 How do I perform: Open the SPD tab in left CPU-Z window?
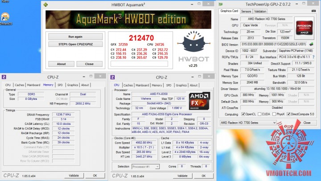click(60, 85)
